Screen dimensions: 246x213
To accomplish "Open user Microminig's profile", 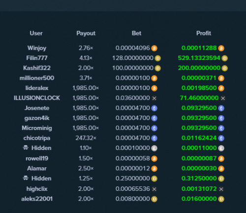I will (37, 128).
